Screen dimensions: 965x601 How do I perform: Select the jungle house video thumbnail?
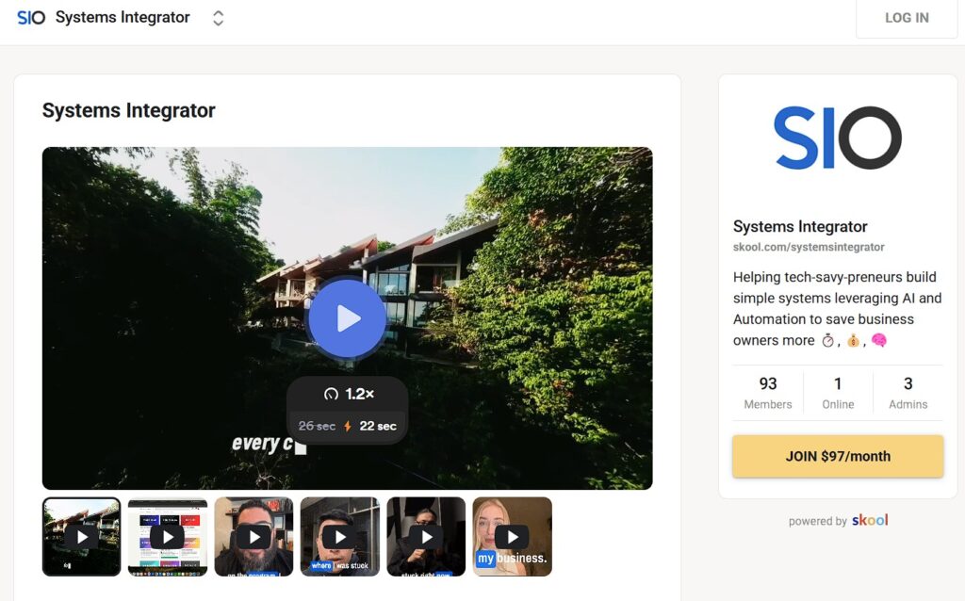click(81, 536)
